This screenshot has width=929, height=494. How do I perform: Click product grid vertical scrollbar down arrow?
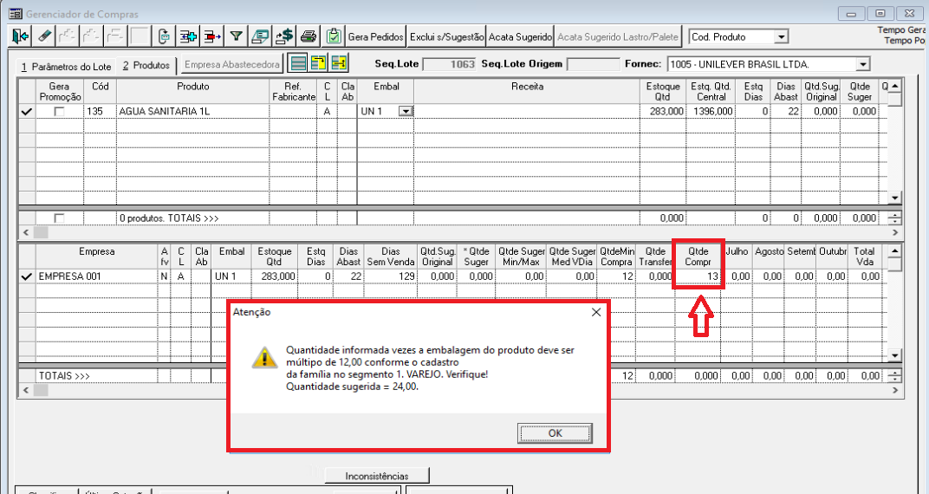point(894,198)
